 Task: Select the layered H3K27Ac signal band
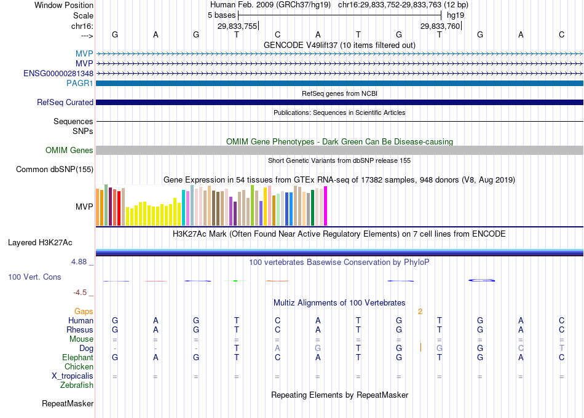340,253
